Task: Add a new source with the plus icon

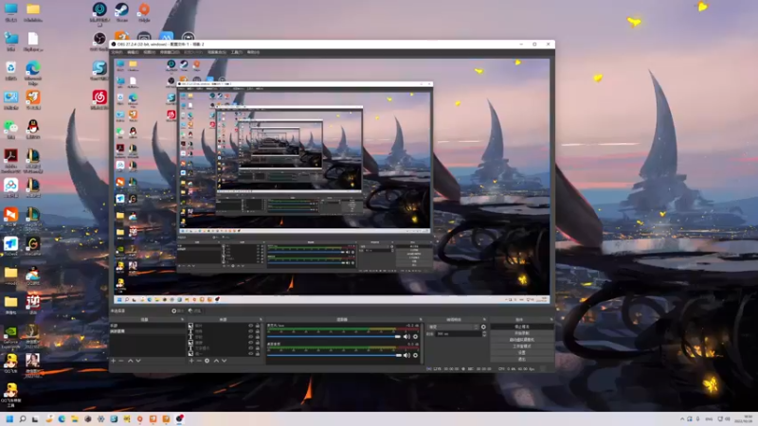Action: tap(191, 361)
